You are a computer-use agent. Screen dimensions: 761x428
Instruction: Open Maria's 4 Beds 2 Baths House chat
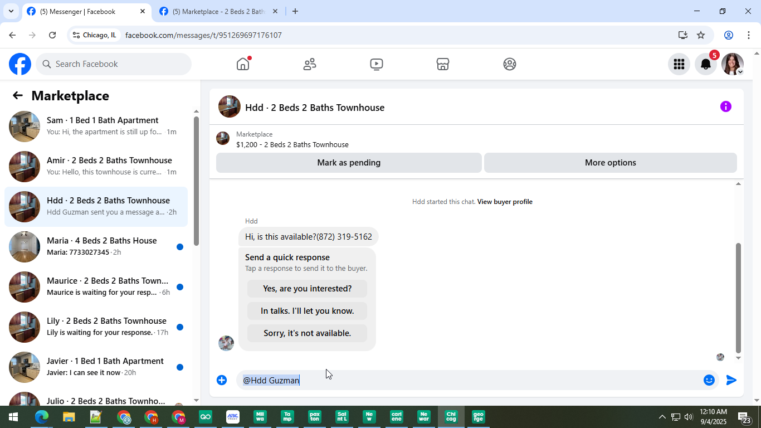[x=96, y=247]
